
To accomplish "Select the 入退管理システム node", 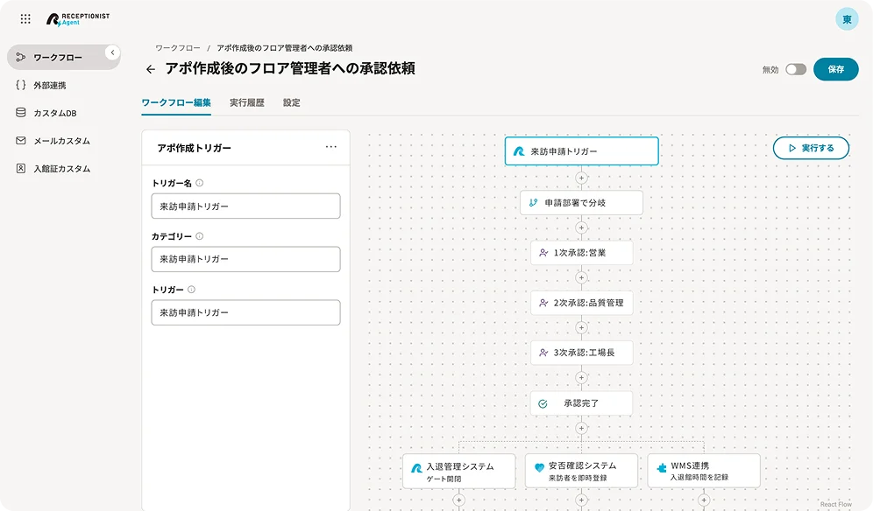I will tap(458, 472).
